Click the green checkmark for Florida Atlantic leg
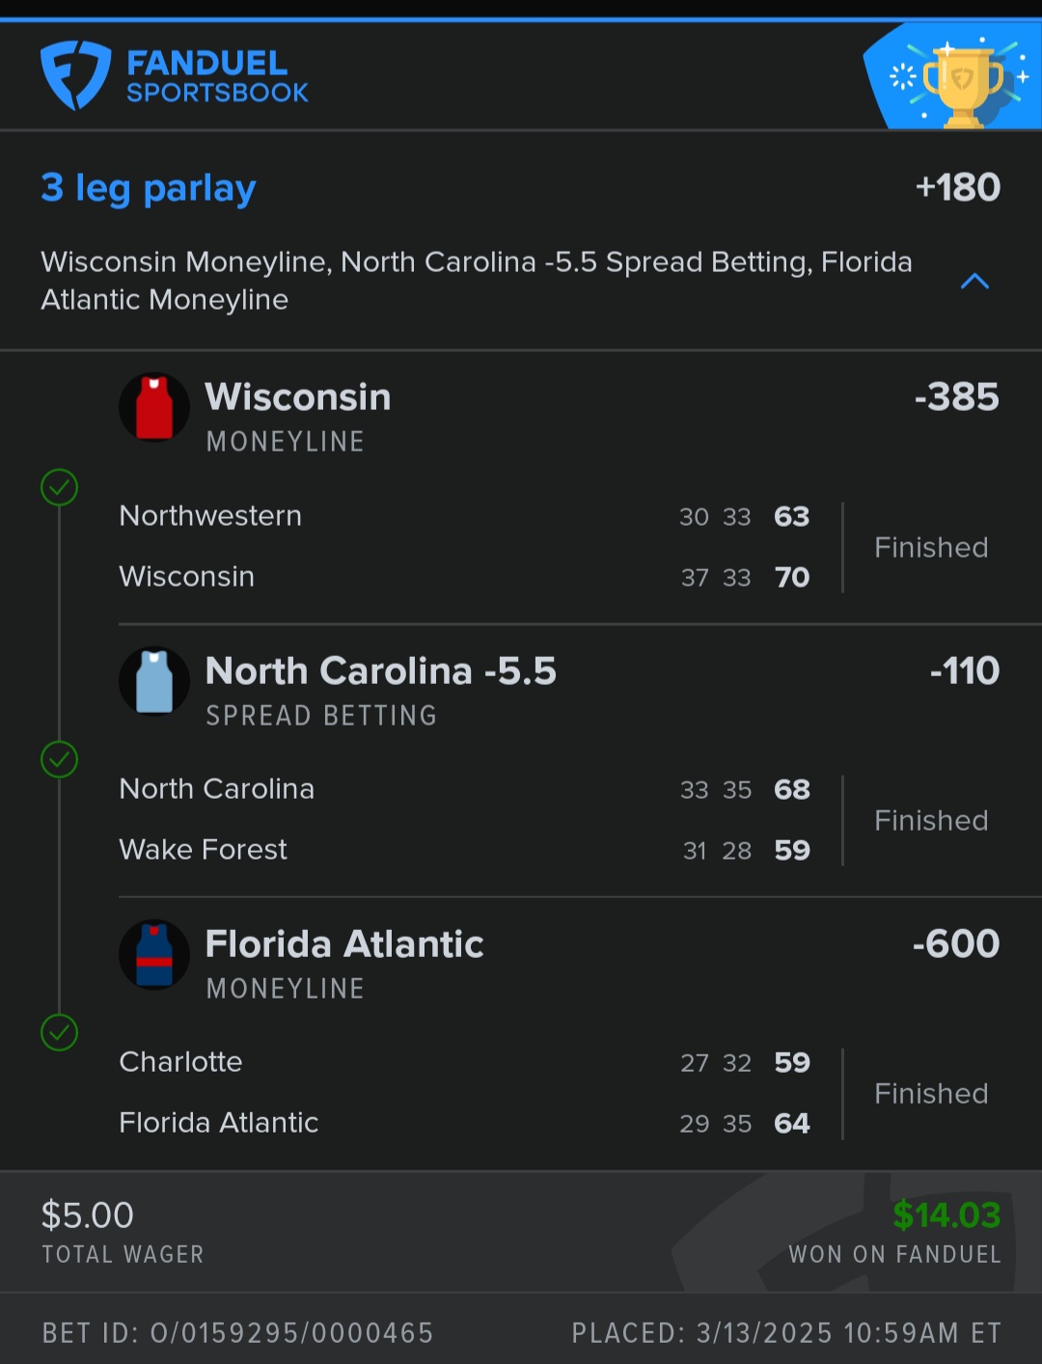The image size is (1042, 1364). pos(60,1033)
